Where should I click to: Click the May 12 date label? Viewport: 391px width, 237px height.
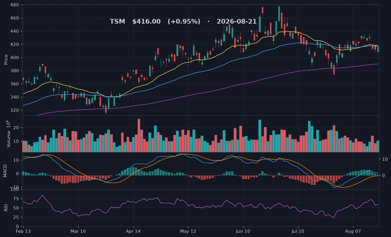[188, 231]
